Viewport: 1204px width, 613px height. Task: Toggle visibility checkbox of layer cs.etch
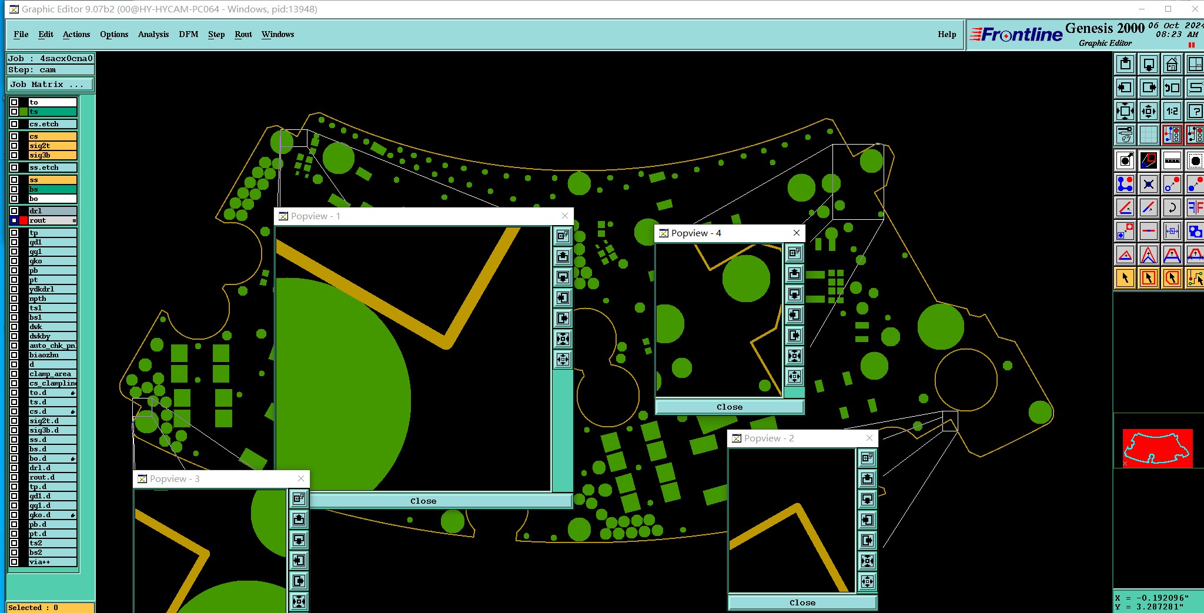(x=14, y=124)
